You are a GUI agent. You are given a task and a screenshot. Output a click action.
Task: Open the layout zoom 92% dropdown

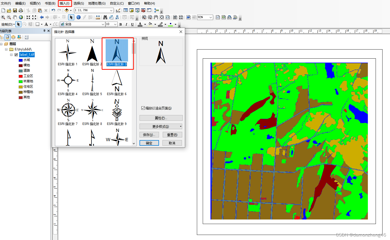[x=211, y=17]
